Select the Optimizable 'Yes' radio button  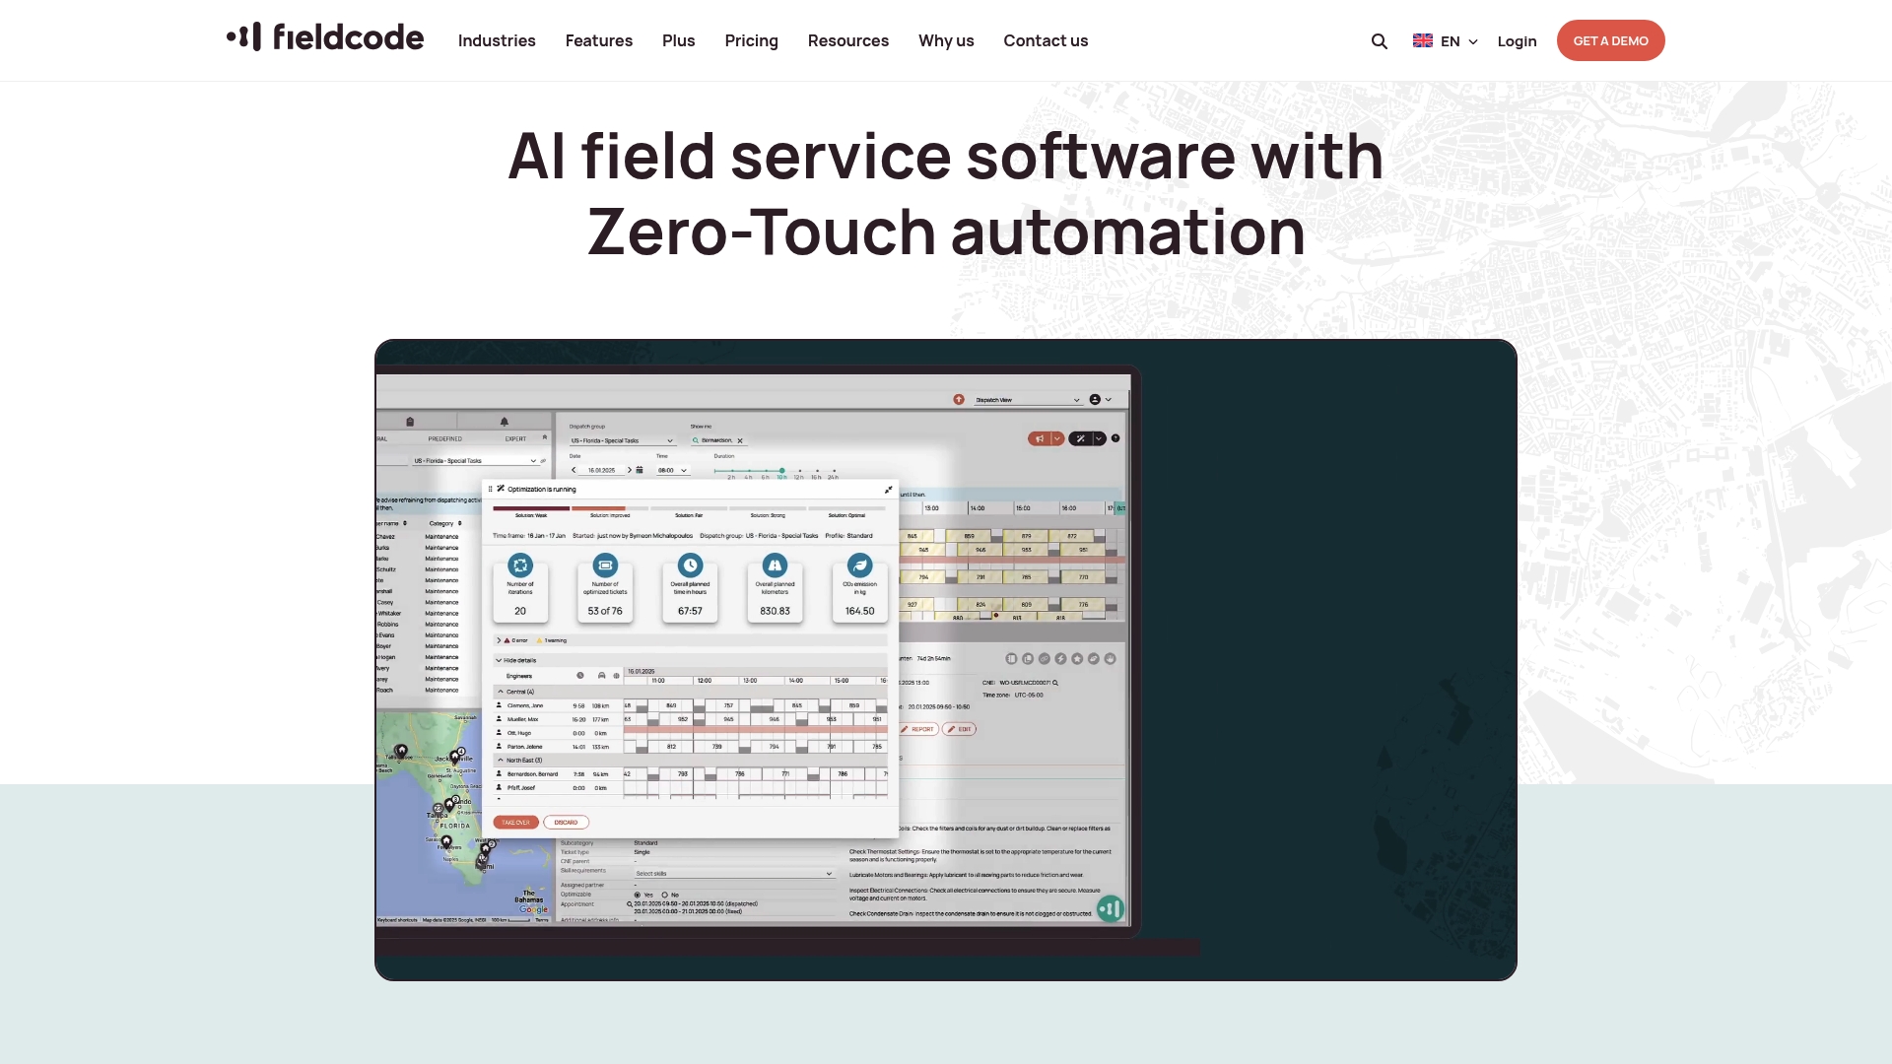tap(638, 895)
